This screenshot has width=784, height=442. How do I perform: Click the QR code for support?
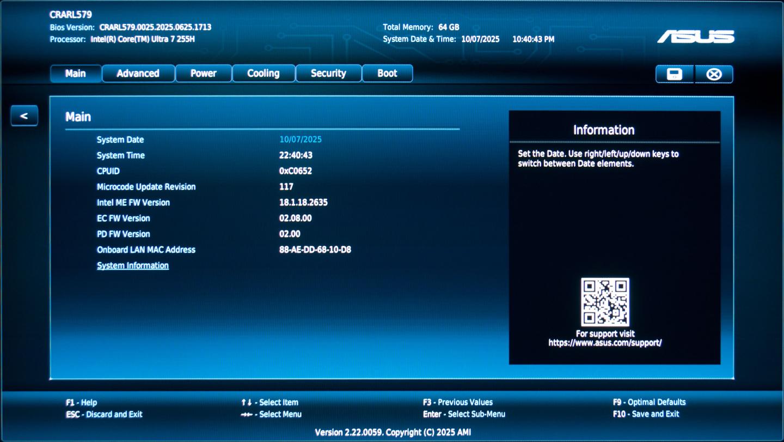605,302
